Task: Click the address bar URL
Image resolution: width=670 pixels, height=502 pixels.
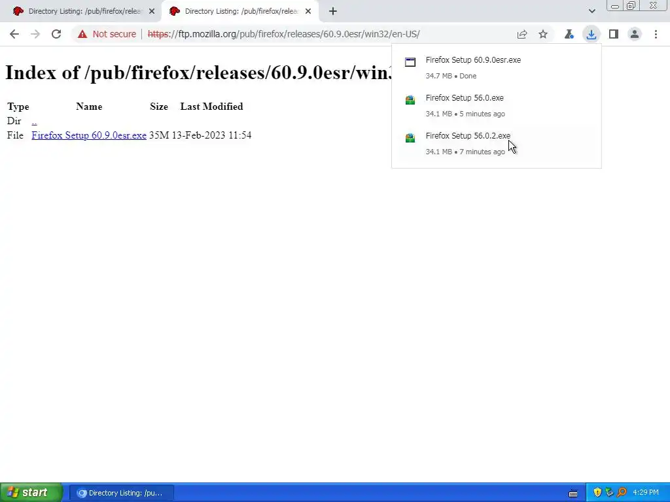Action: 284,34
